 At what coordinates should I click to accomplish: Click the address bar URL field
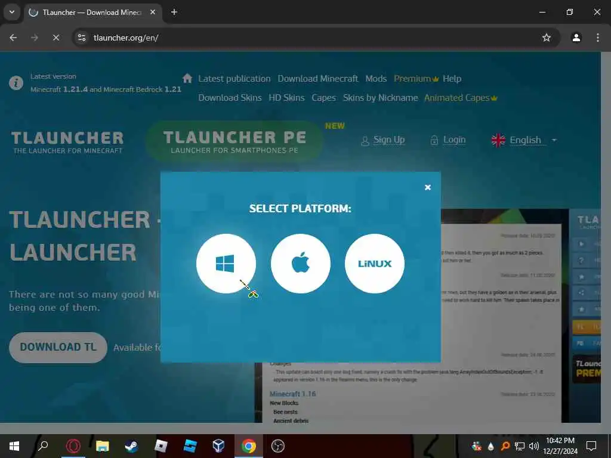(x=316, y=38)
